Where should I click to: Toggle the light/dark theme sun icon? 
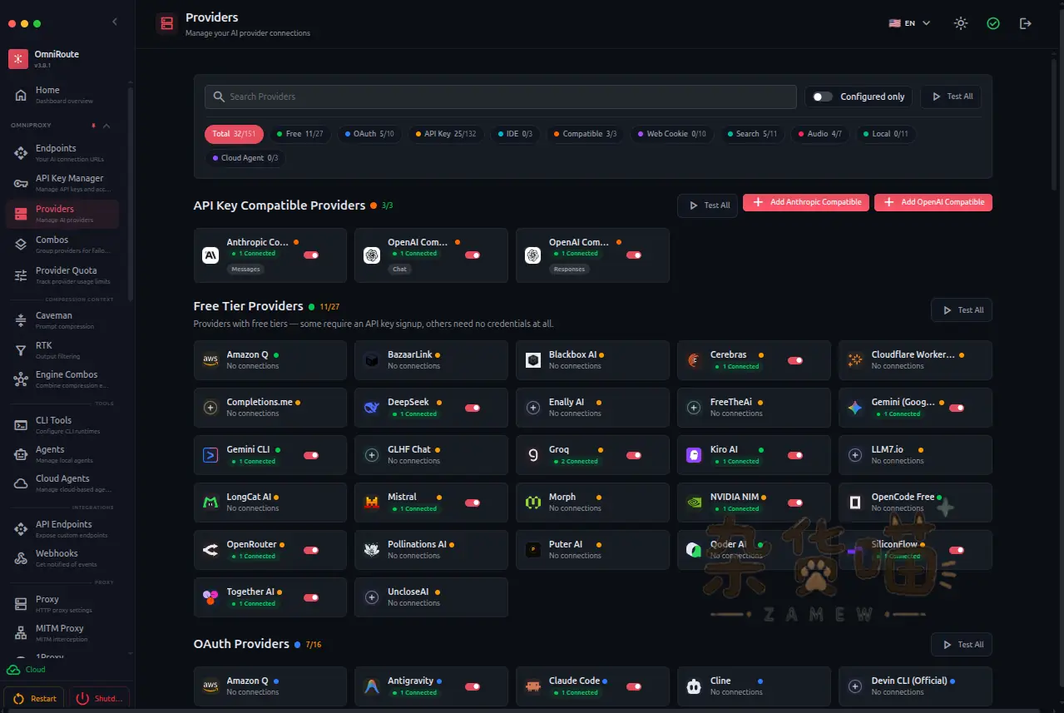pos(961,23)
